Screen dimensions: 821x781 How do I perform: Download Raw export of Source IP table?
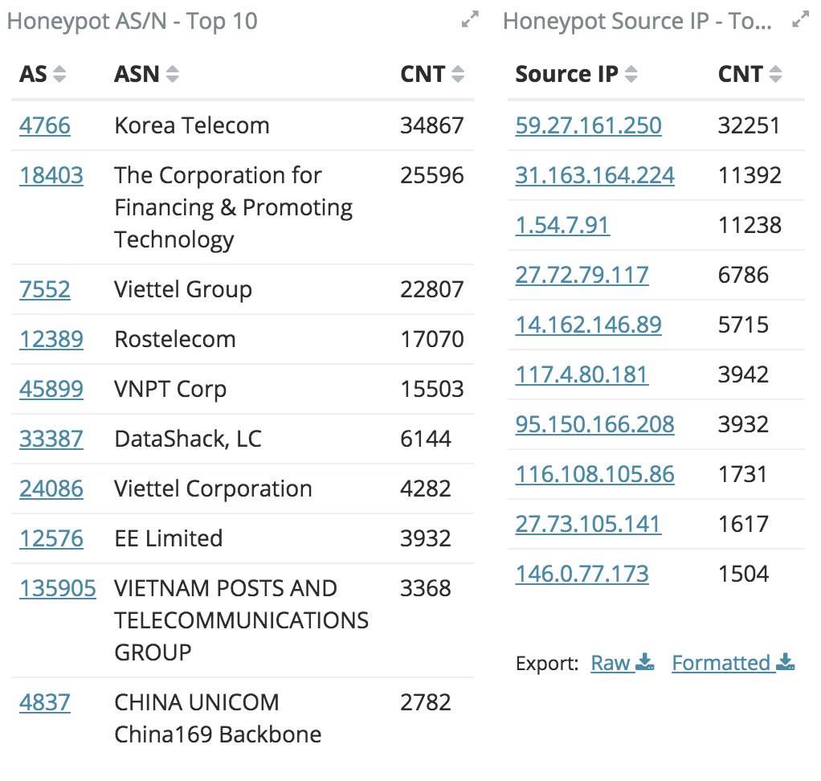point(623,663)
